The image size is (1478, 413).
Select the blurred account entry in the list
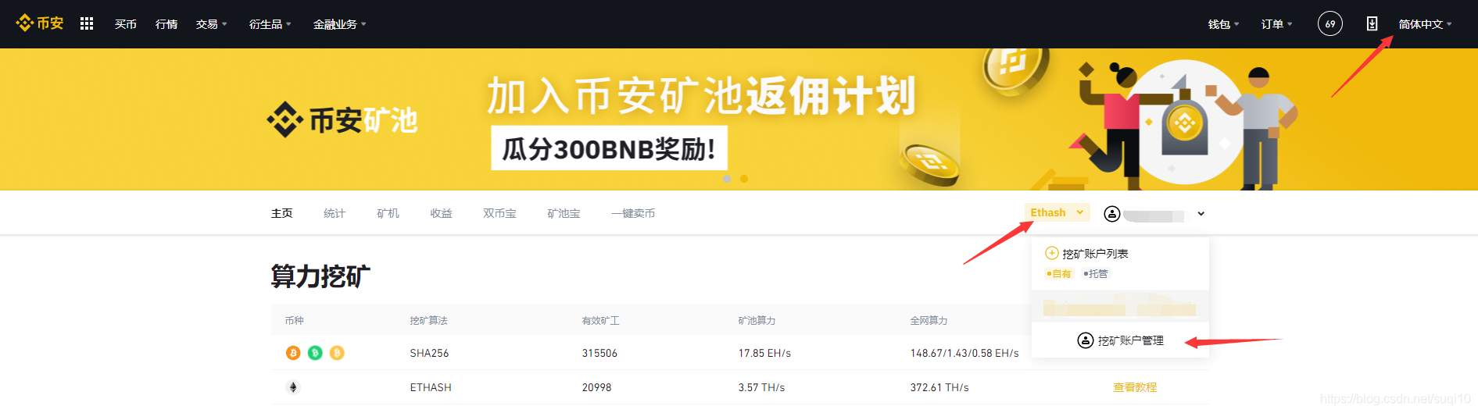pyautogui.click(x=1121, y=305)
